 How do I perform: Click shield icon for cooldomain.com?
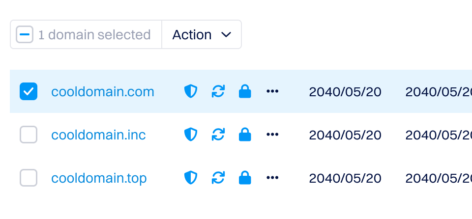(190, 91)
